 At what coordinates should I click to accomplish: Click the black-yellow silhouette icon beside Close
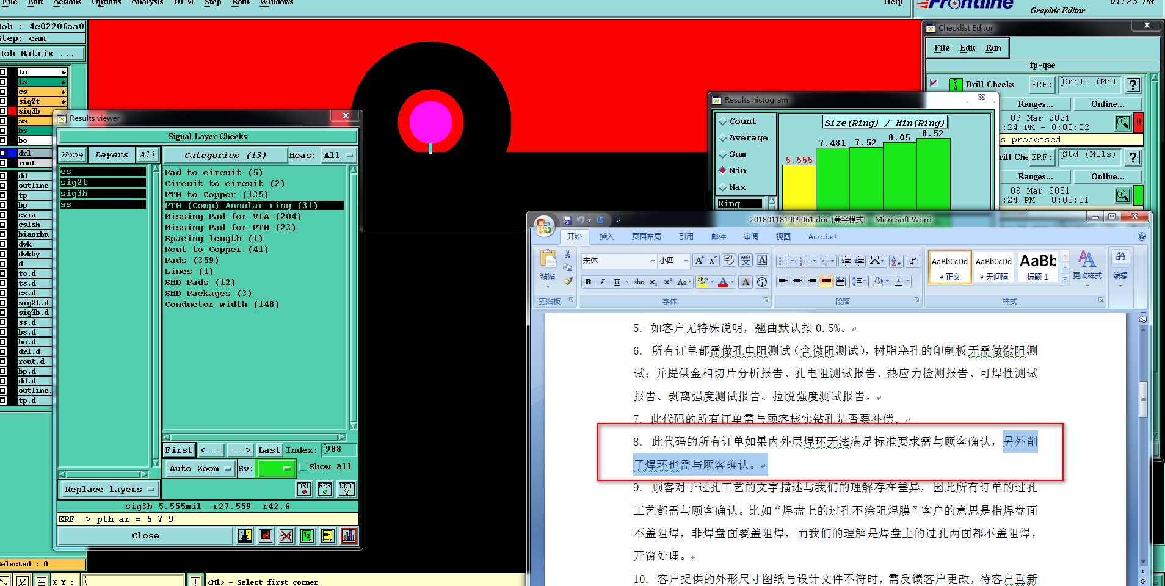point(245,536)
